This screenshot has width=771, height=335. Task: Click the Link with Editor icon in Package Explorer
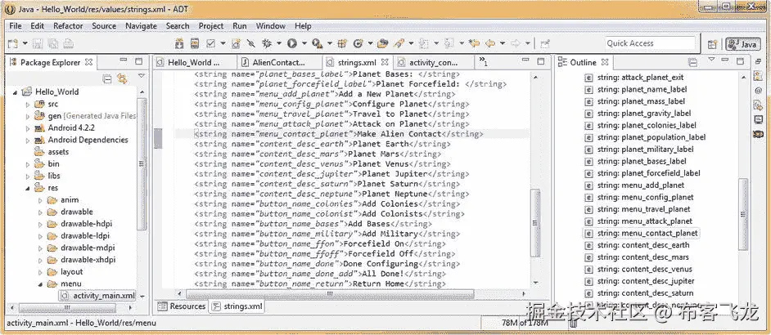[122, 78]
